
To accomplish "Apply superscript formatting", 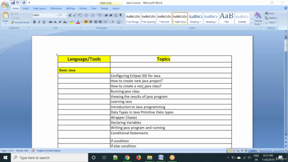I will (60, 22).
